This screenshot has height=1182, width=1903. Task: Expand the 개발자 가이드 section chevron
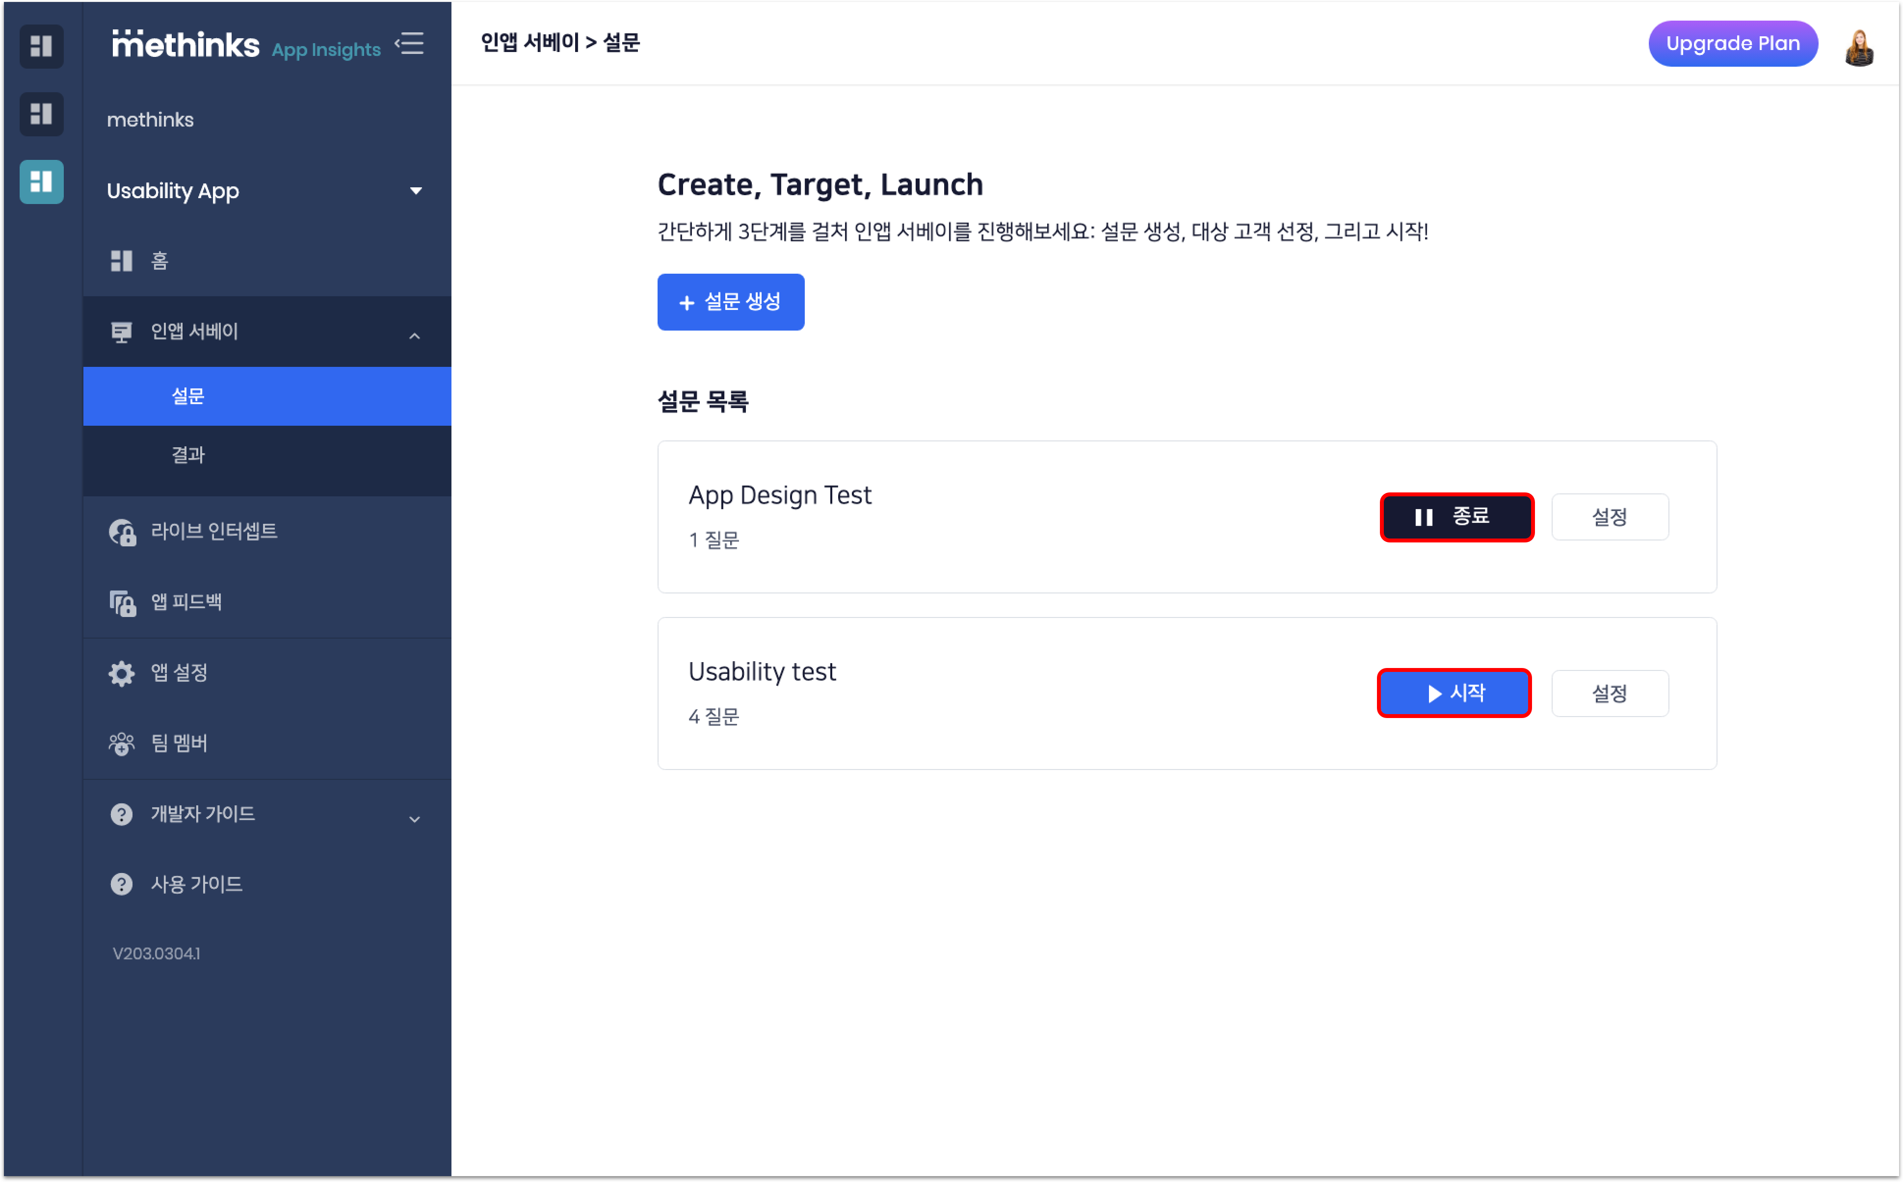tap(415, 819)
